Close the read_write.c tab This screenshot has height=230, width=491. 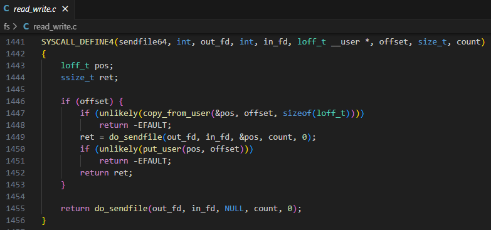pyautogui.click(x=65, y=9)
